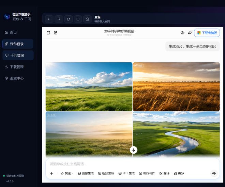The image size is (225, 187).
Task: Click the scroll-to-bottom down arrow button
Action: (x=134, y=150)
